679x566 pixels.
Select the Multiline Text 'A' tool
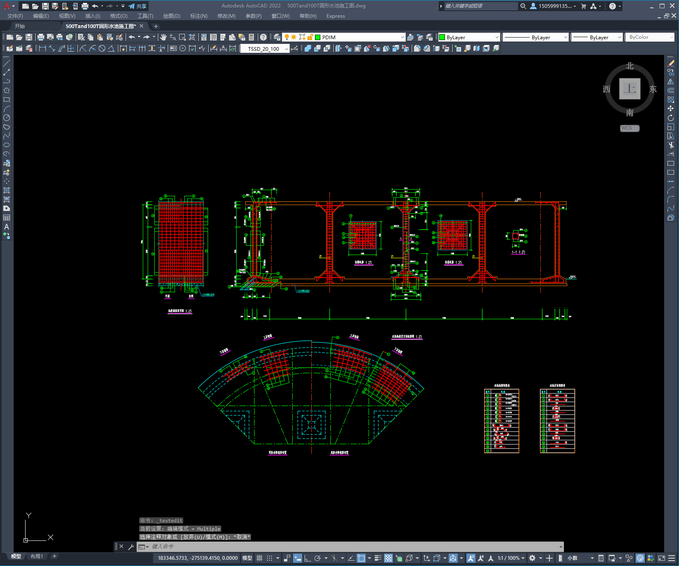[x=7, y=227]
